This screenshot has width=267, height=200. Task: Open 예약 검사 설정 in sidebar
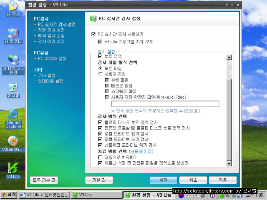click(x=51, y=36)
